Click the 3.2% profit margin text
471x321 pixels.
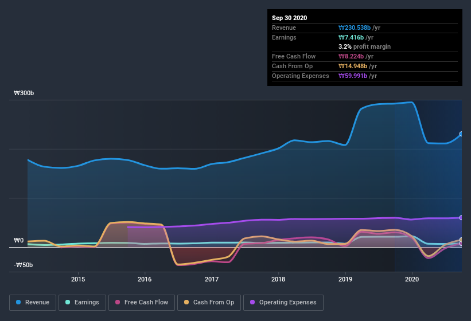click(365, 46)
